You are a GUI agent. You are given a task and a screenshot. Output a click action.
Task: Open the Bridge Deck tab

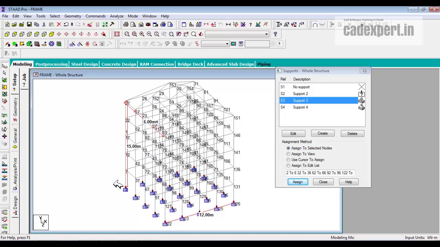tap(190, 64)
